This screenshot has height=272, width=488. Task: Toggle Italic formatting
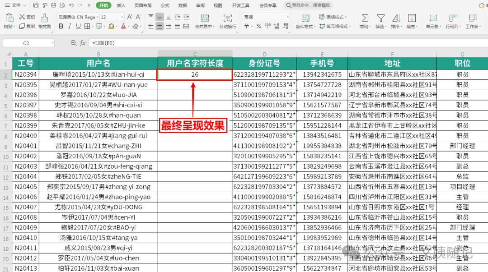[70, 26]
